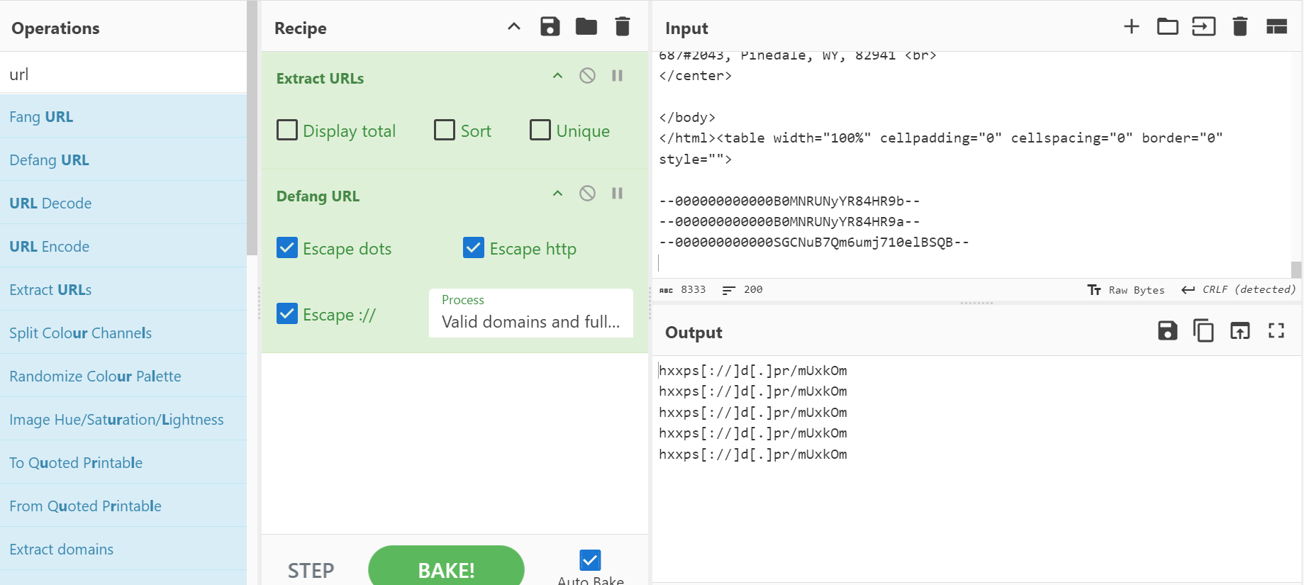The image size is (1304, 585).
Task: Reset the pane layout
Action: tap(1277, 27)
